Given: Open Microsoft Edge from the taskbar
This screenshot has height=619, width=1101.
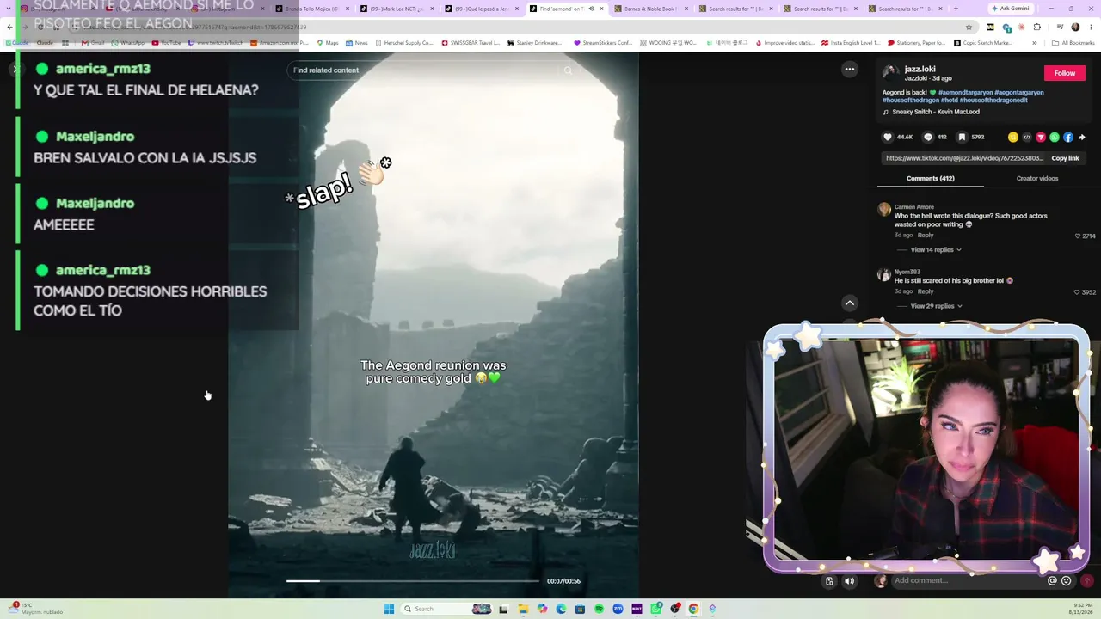Looking at the screenshot, I should coord(561,609).
